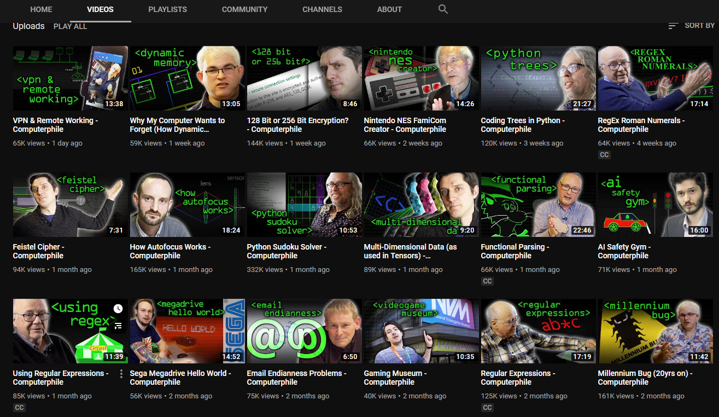Open the dynamic memory video thumbnail
Image resolution: width=719 pixels, height=417 pixels.
(188, 78)
